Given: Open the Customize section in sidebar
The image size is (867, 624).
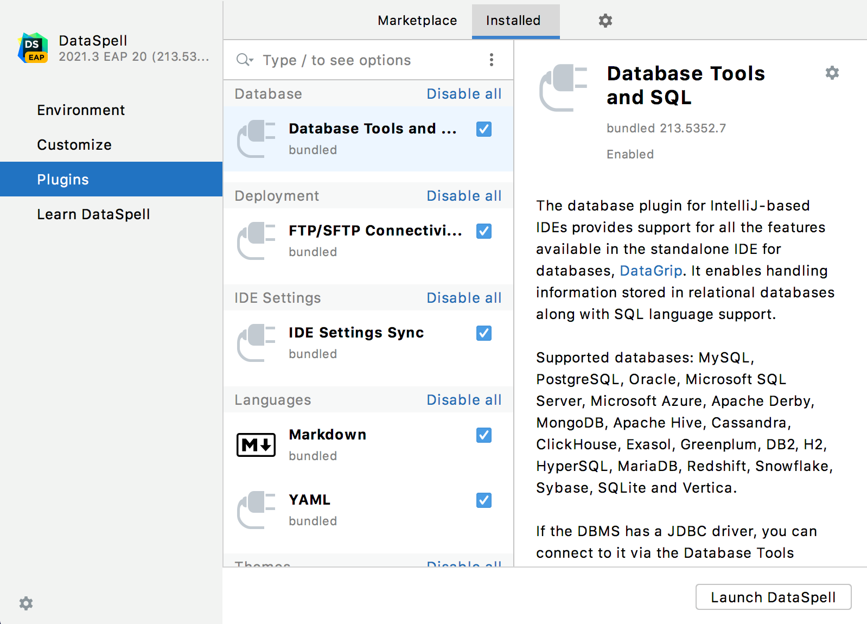Looking at the screenshot, I should pyautogui.click(x=74, y=145).
